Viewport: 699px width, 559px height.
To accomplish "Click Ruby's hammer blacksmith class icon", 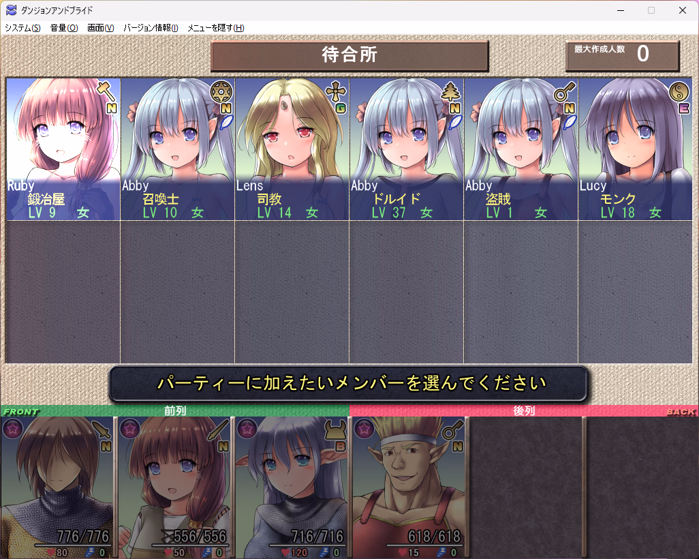I will [x=104, y=89].
